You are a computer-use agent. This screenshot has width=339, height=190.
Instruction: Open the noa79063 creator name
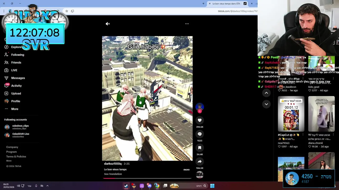pyautogui.click(x=284, y=143)
